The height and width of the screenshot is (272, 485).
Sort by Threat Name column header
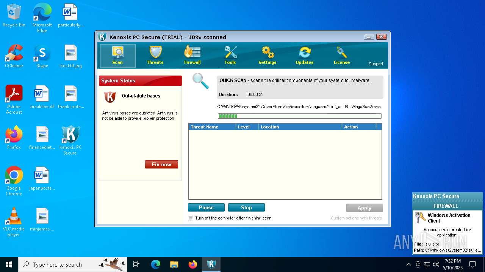click(x=212, y=127)
